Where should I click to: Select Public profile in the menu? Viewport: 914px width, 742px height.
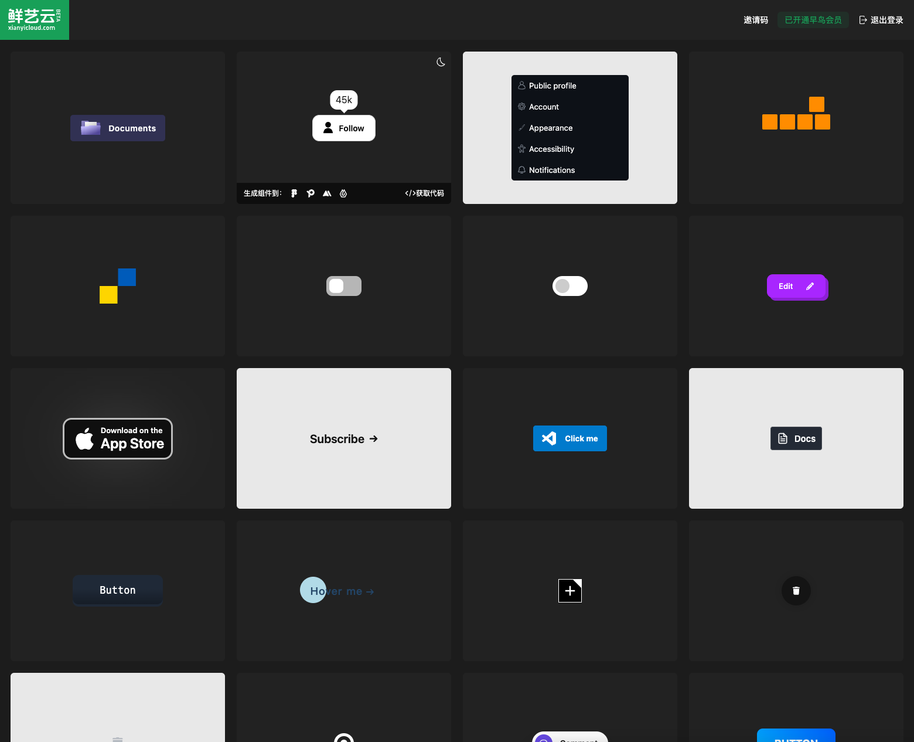coord(552,86)
